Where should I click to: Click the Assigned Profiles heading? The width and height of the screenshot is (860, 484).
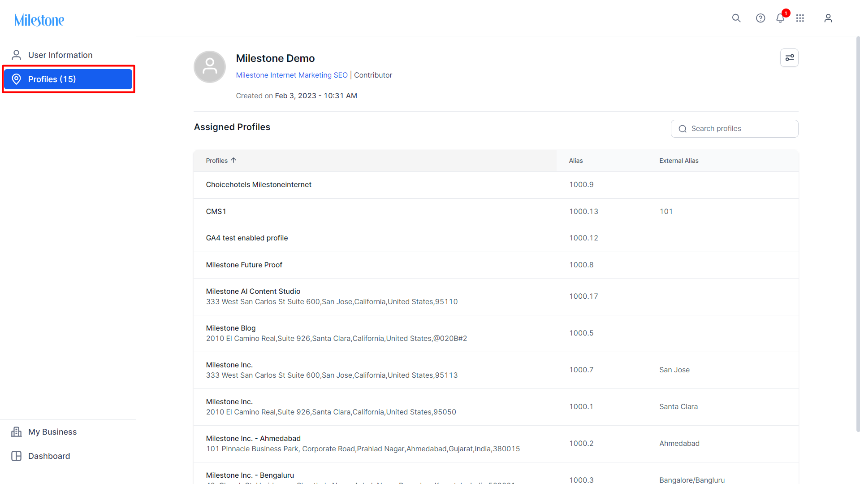(x=232, y=127)
